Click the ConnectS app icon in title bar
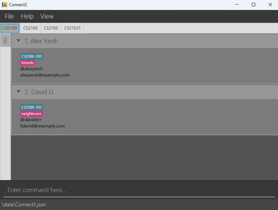278x210 pixels. pyautogui.click(x=4, y=5)
